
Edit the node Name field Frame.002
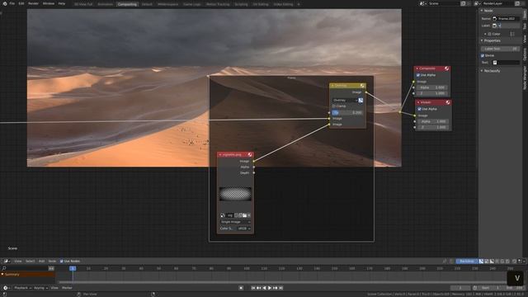coord(506,18)
